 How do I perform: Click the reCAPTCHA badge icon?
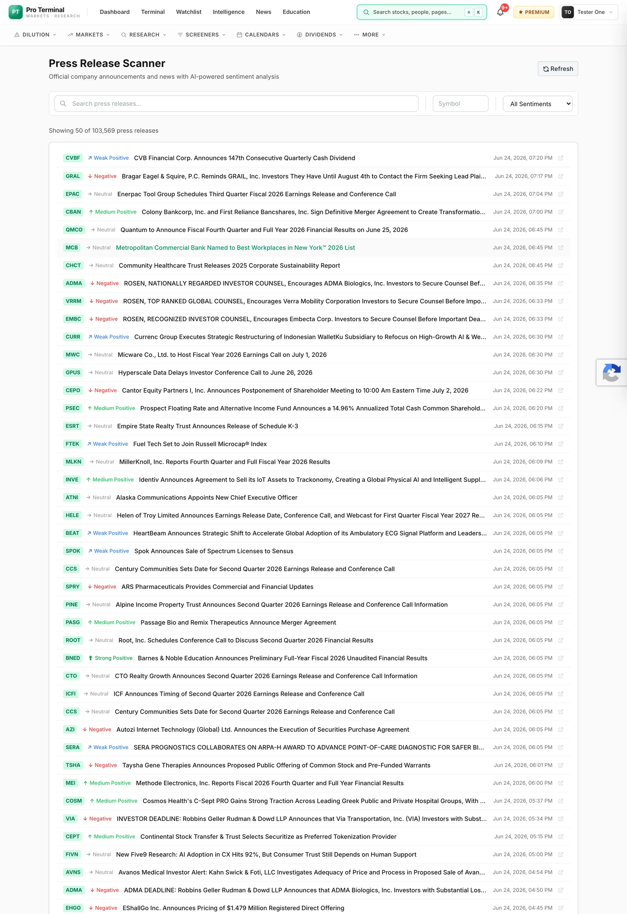pyautogui.click(x=611, y=373)
